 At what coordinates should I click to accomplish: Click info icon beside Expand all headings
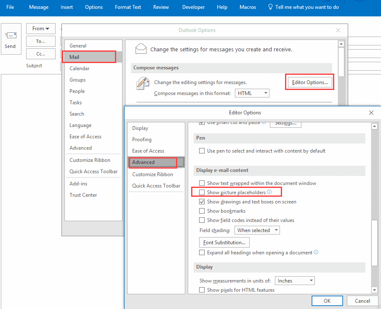(x=316, y=253)
